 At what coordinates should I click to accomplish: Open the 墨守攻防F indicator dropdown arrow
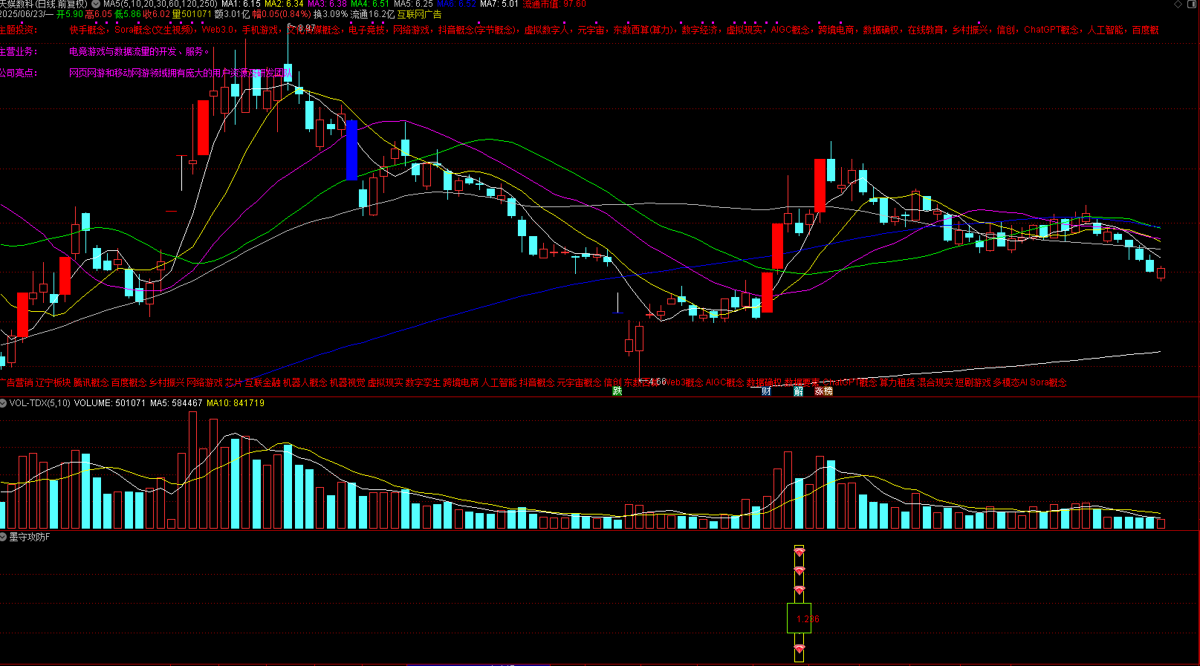(4, 537)
